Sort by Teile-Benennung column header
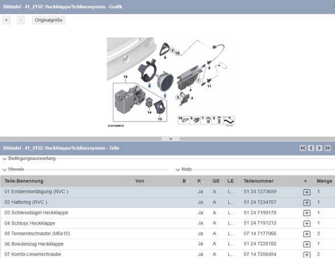This screenshot has width=335, height=258. click(x=66, y=181)
